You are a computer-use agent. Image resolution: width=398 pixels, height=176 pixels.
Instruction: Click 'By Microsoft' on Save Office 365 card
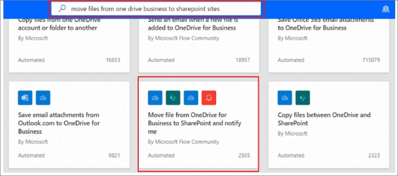click(292, 38)
